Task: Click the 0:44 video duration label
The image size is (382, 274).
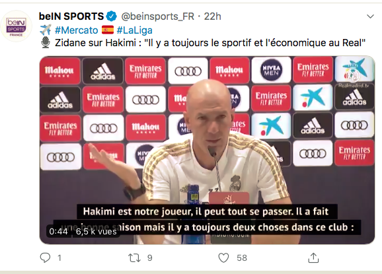Action: click(58, 231)
